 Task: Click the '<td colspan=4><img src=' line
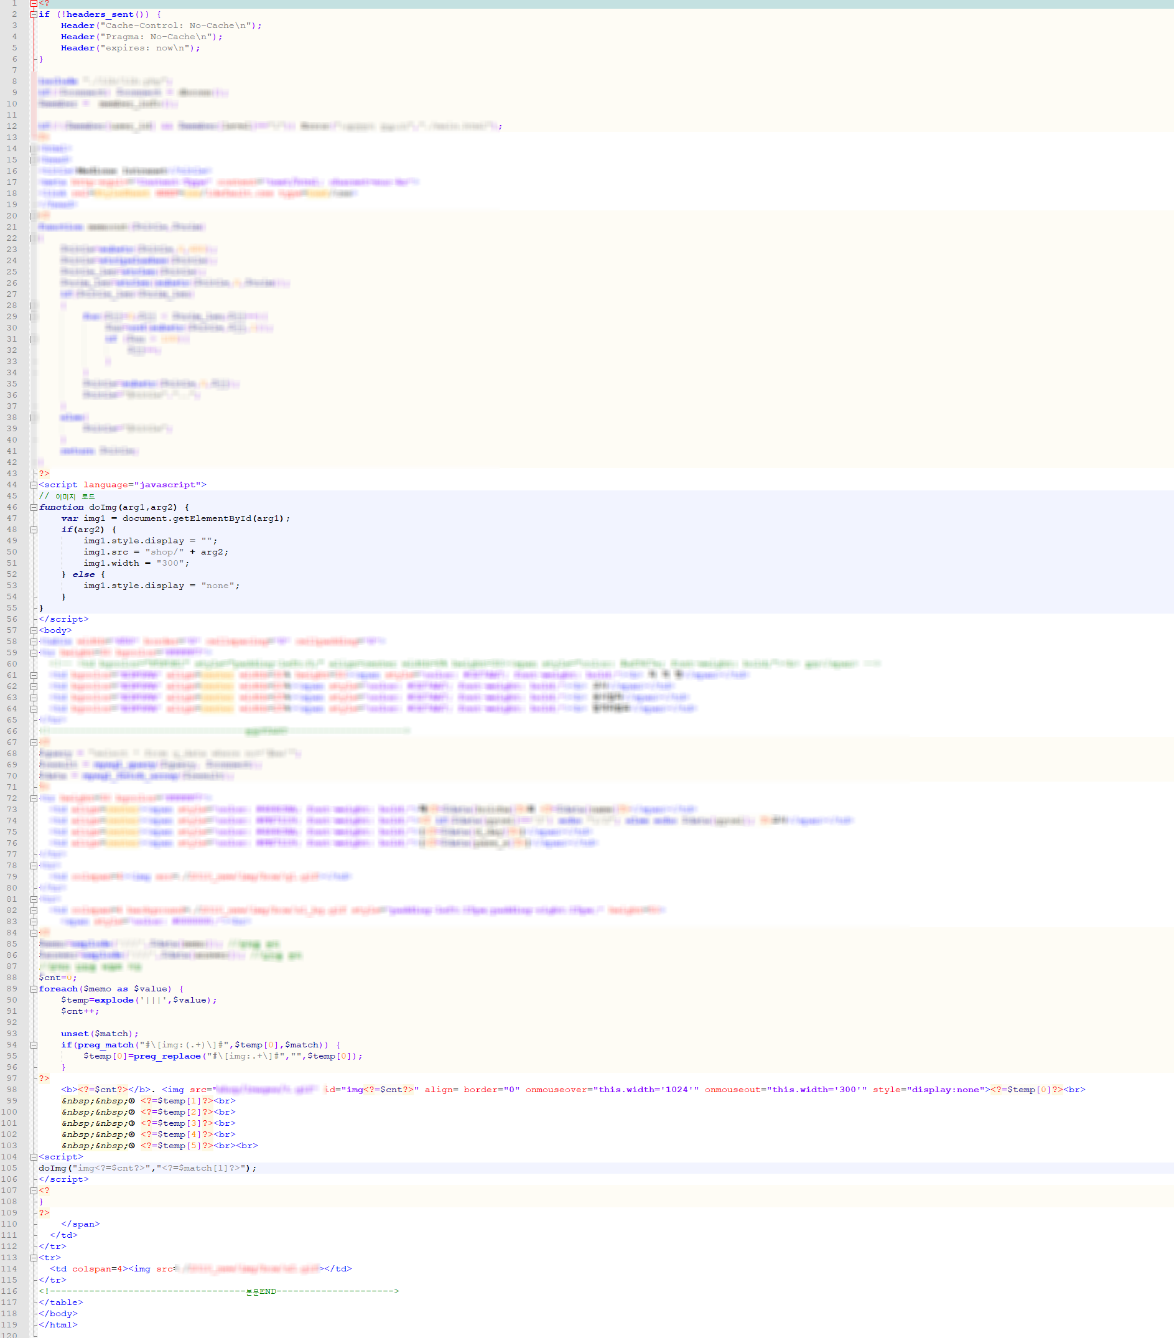point(201,1269)
